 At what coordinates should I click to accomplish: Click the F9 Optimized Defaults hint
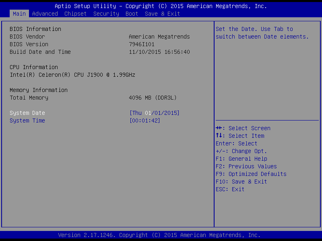pos(251,174)
